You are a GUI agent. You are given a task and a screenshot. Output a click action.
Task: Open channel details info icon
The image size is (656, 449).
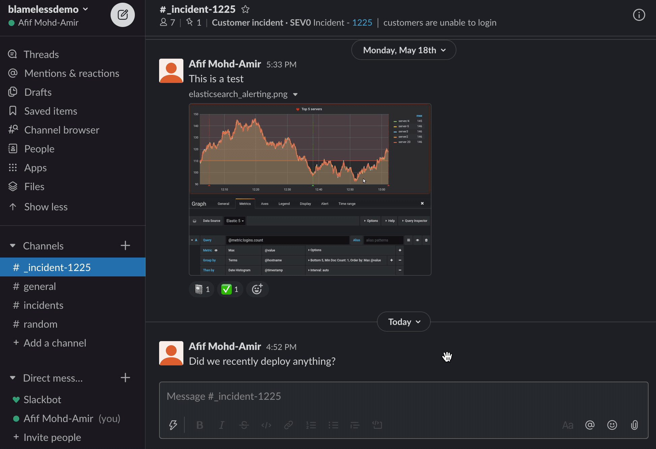[639, 15]
